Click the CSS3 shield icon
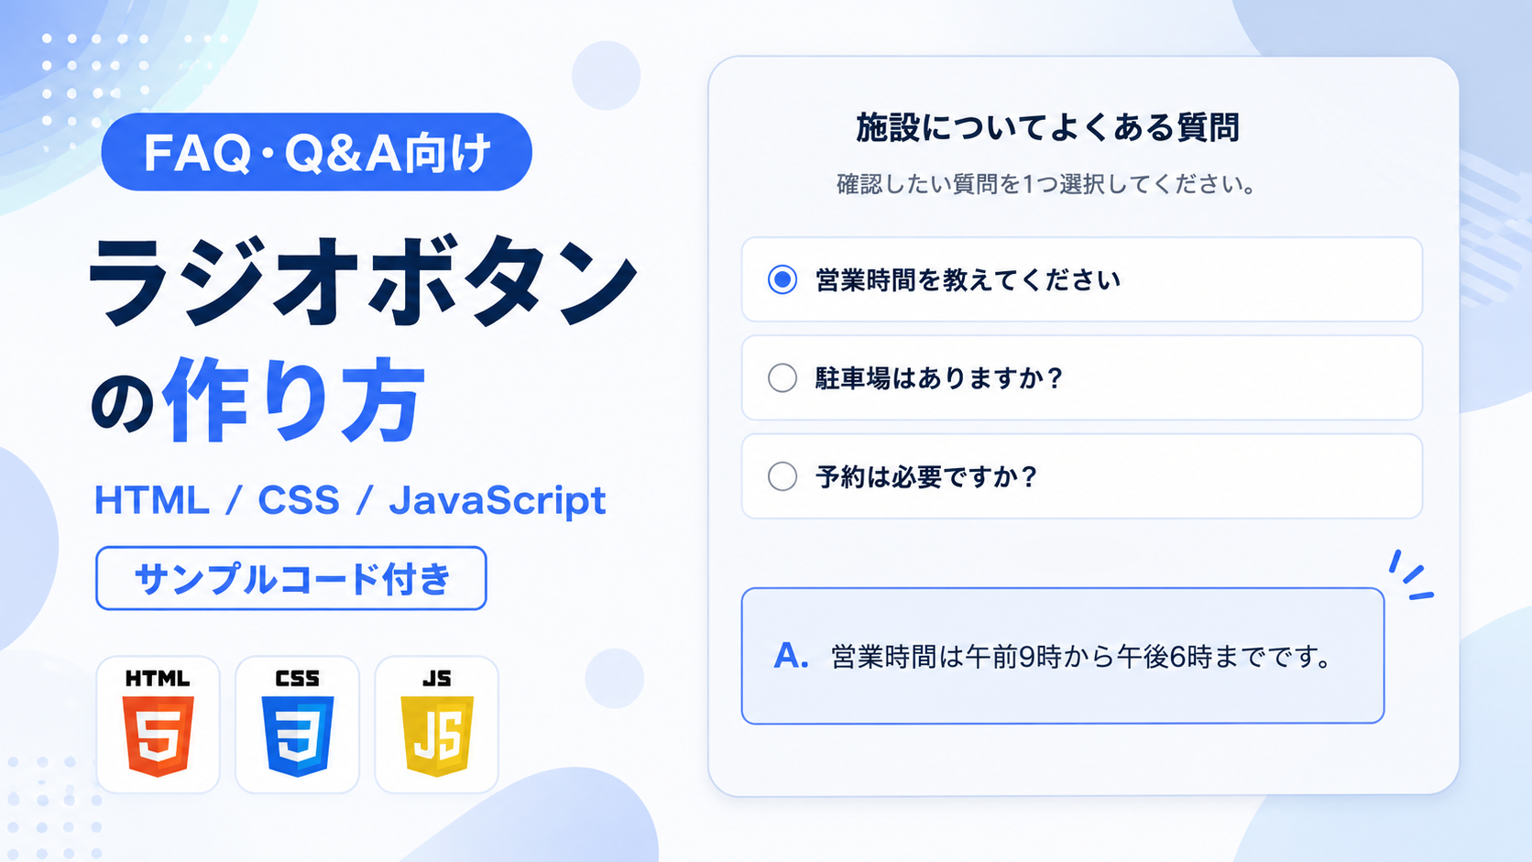Screen dimensions: 1532x862 pos(297,725)
